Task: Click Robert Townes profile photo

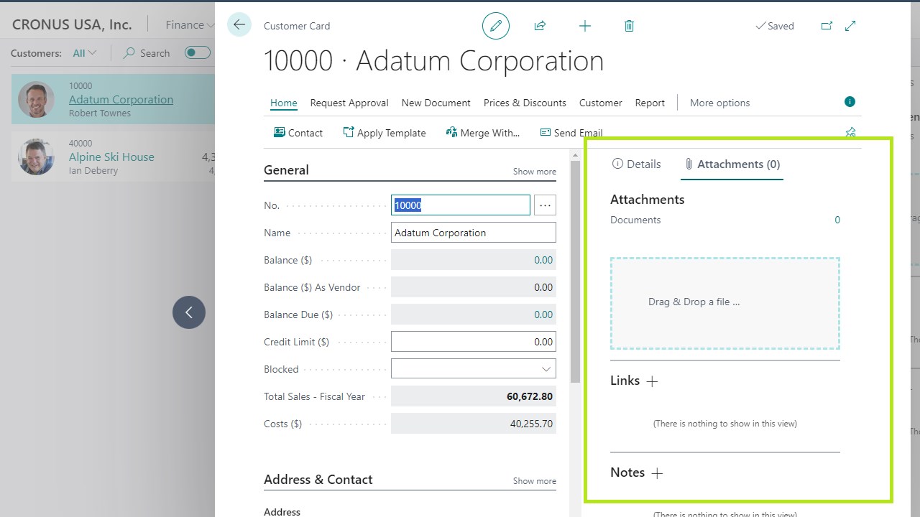Action: tap(36, 99)
